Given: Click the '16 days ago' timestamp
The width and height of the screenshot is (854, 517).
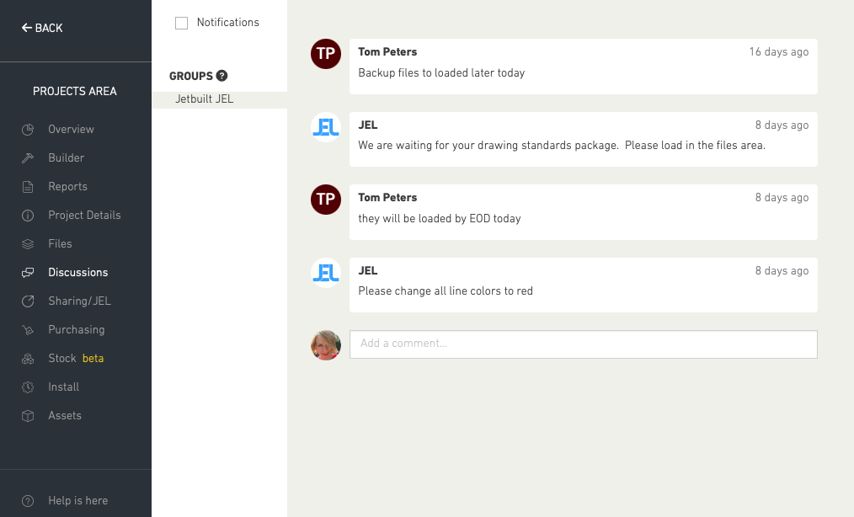Looking at the screenshot, I should 779,51.
